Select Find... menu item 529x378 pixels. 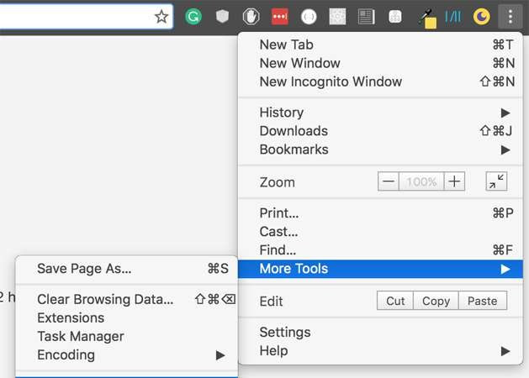pos(380,250)
